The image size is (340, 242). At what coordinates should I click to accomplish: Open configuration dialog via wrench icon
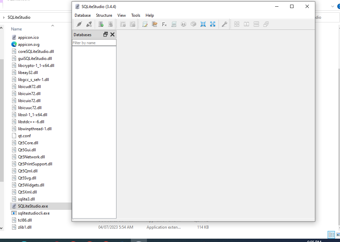coord(225,24)
